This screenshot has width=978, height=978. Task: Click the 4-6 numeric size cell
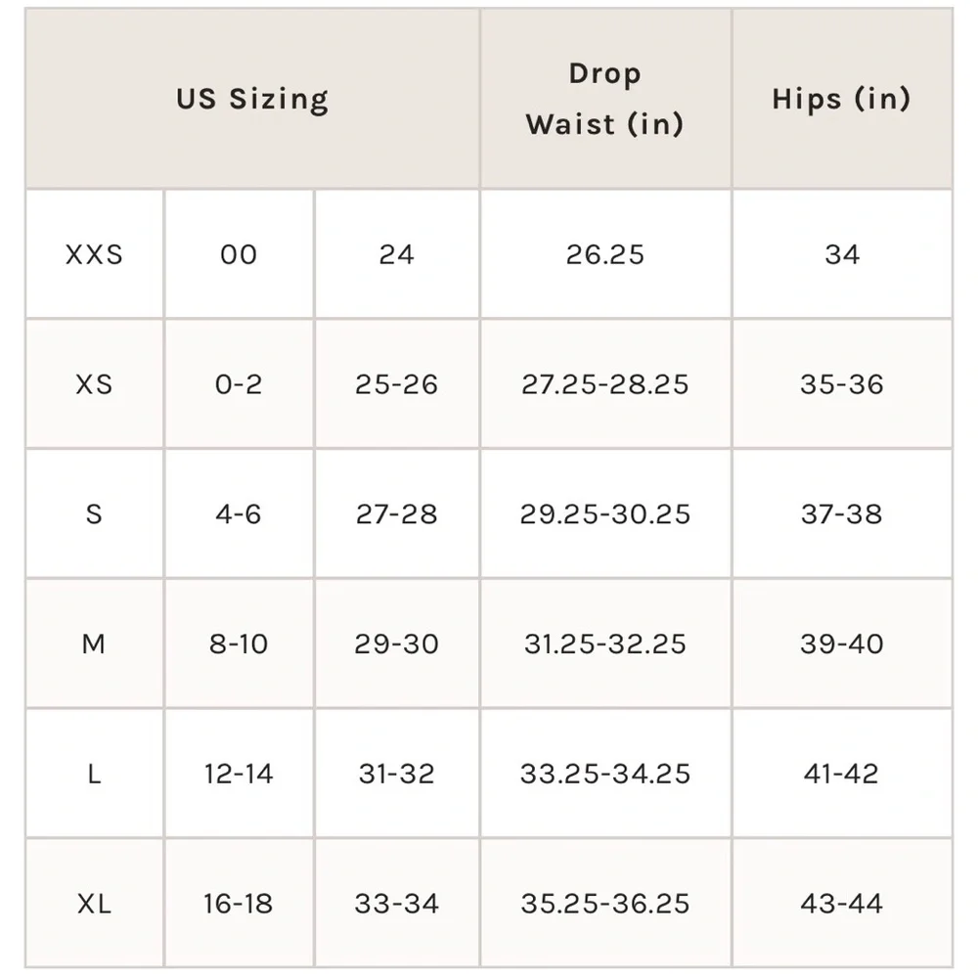pos(239,514)
